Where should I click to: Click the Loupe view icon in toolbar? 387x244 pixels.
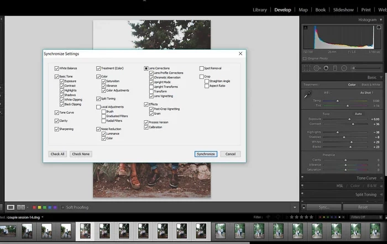pos(11,208)
